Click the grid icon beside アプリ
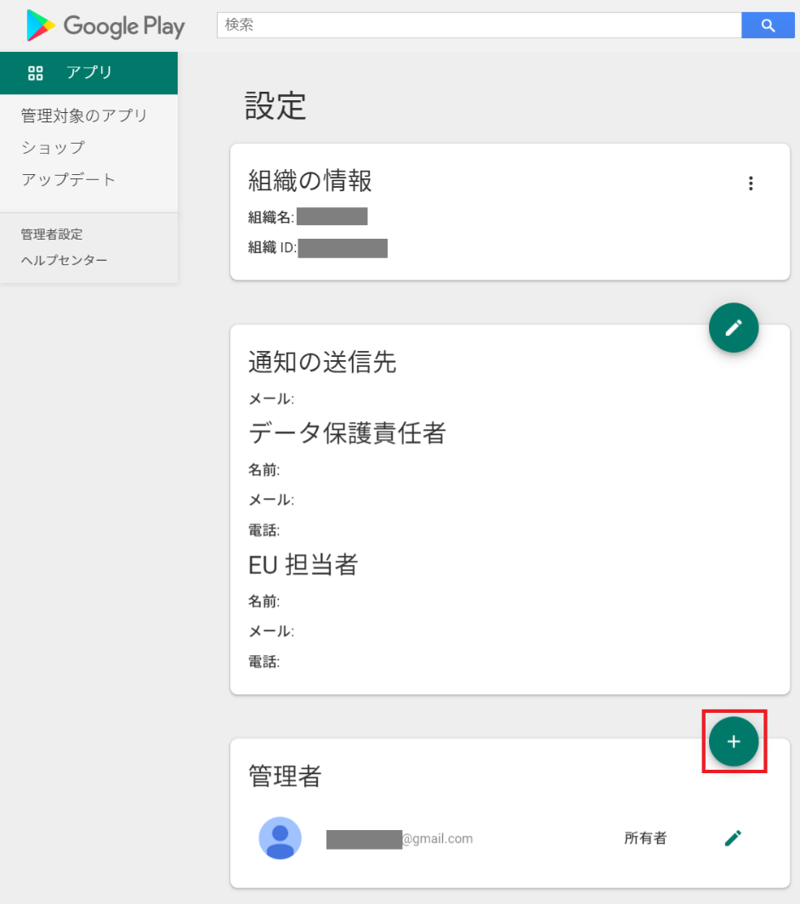The width and height of the screenshot is (800, 904). click(36, 73)
